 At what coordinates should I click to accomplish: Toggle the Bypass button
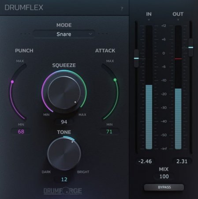164,187
